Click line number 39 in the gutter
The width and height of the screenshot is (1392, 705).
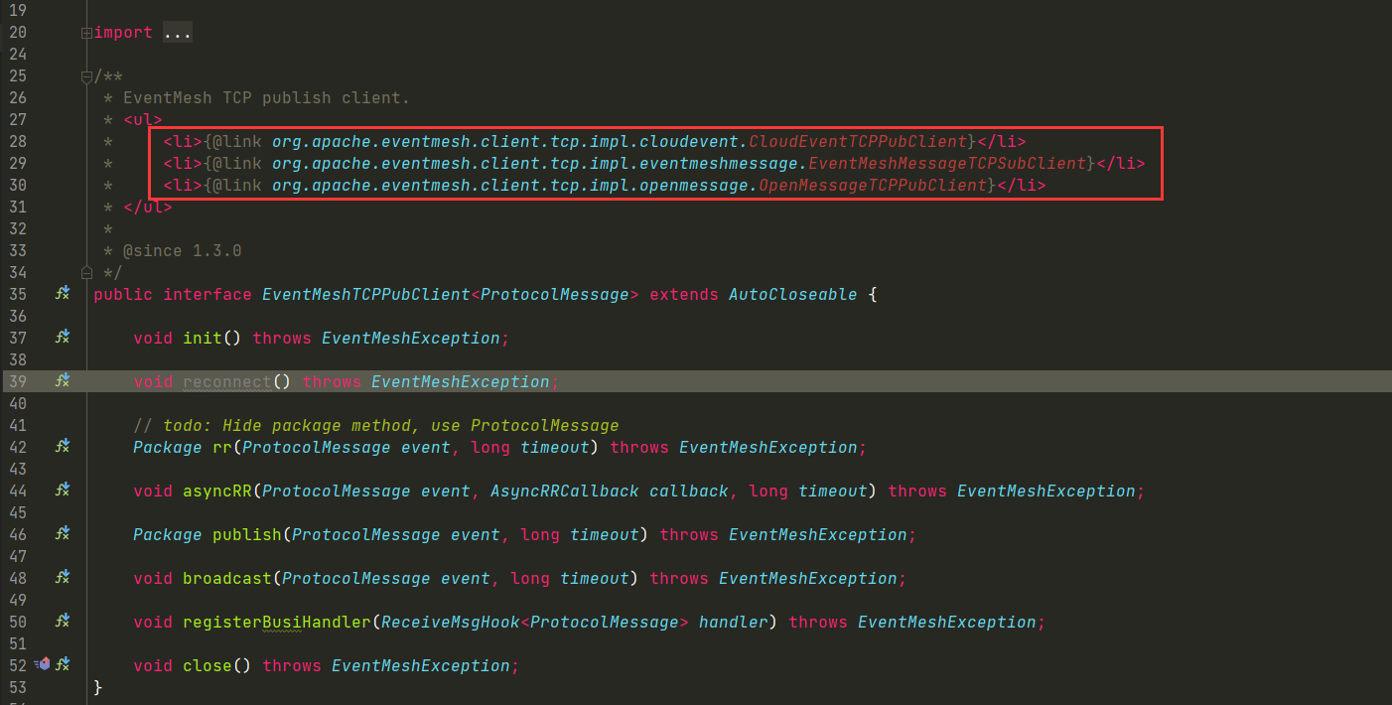[18, 381]
